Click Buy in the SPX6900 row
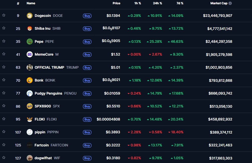 point(87,106)
